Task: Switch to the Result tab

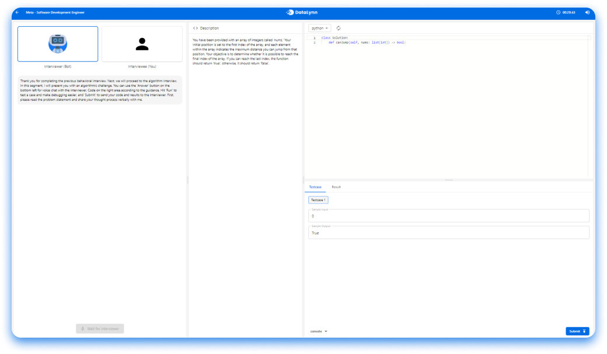Action: (336, 187)
